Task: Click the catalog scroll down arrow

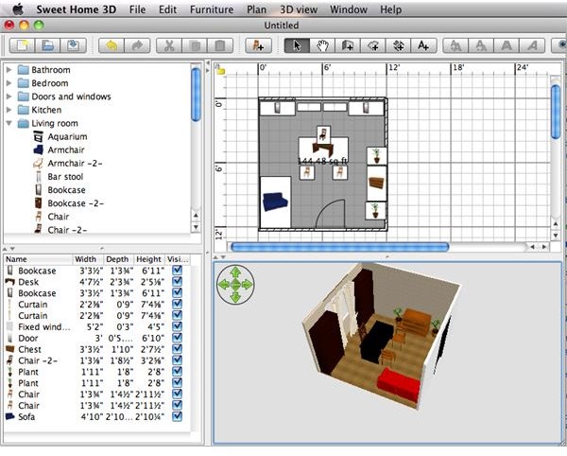Action: coord(196,227)
